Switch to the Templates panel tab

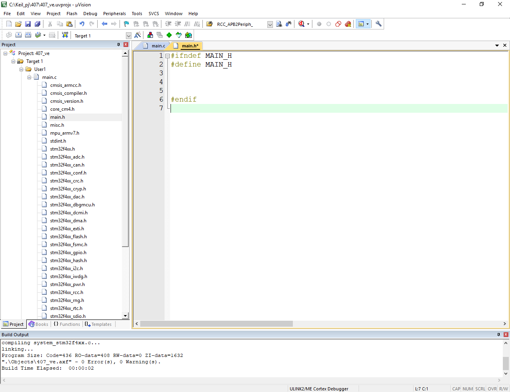pyautogui.click(x=98, y=324)
